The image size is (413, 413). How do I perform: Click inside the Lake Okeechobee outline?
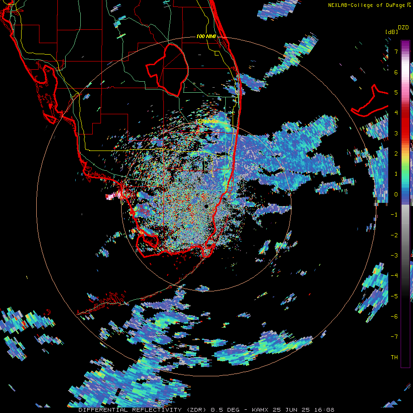168,70
